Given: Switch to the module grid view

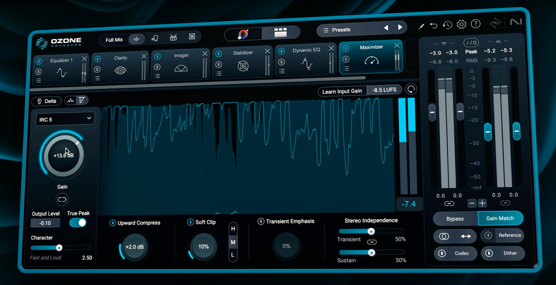Looking at the screenshot, I should [x=280, y=32].
